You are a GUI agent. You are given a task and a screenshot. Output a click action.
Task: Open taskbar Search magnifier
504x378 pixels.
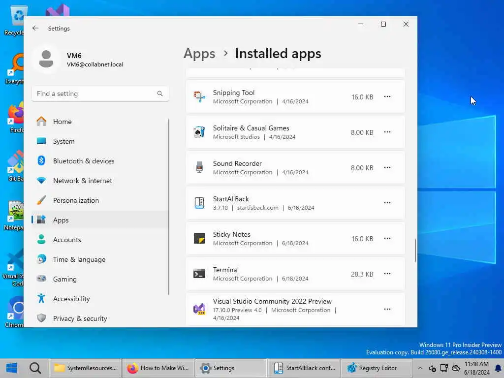[x=35, y=368]
